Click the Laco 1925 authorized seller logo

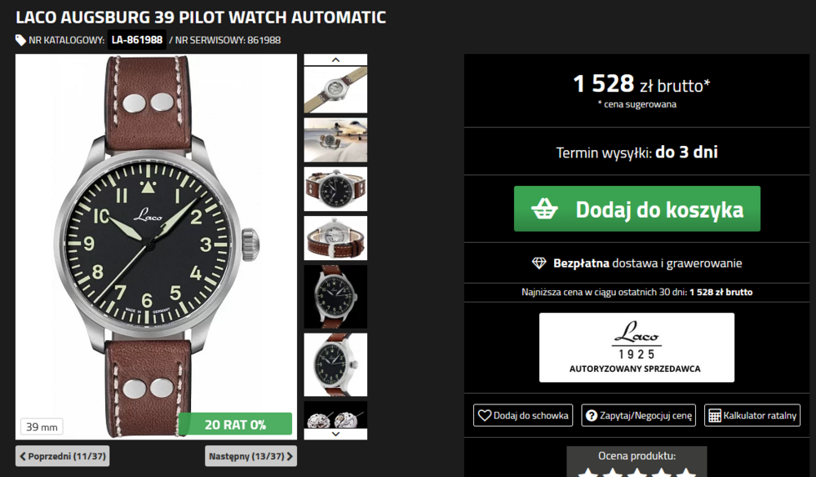[636, 347]
